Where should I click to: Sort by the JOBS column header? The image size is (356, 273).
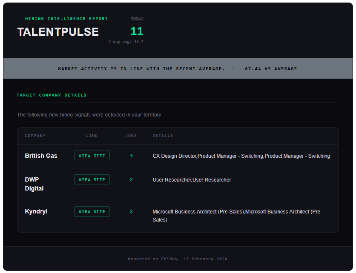pyautogui.click(x=131, y=135)
